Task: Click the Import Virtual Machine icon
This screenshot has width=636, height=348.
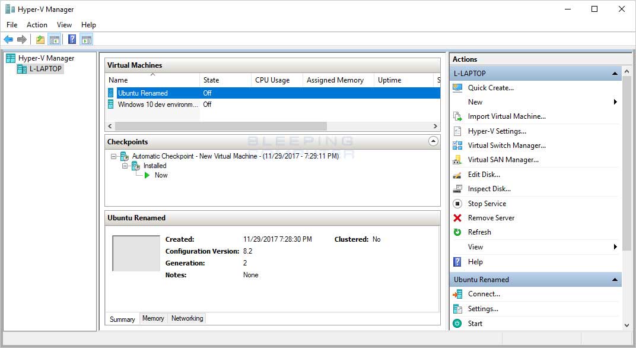Action: click(457, 116)
